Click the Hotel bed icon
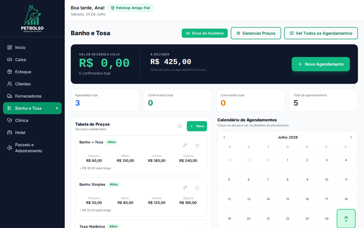This screenshot has height=228, width=364. pyautogui.click(x=10, y=132)
